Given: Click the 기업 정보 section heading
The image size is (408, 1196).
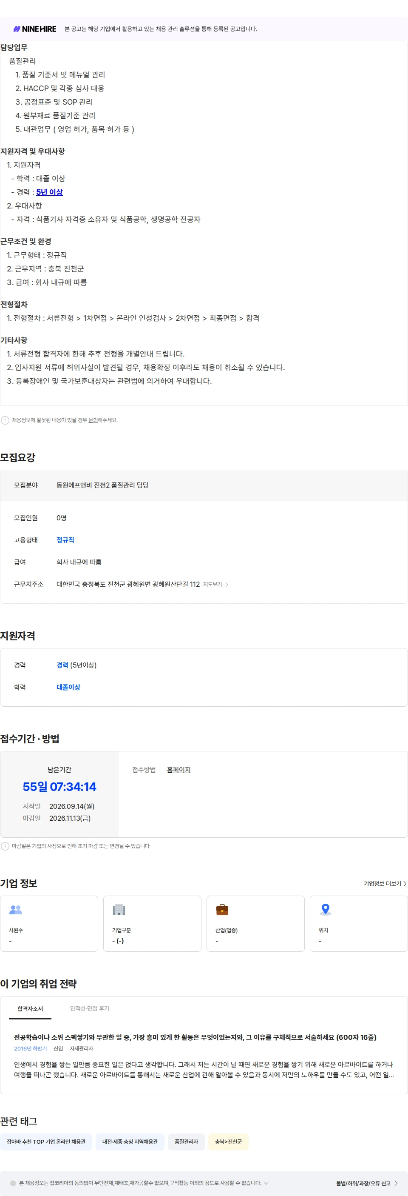Looking at the screenshot, I should pos(19,884).
